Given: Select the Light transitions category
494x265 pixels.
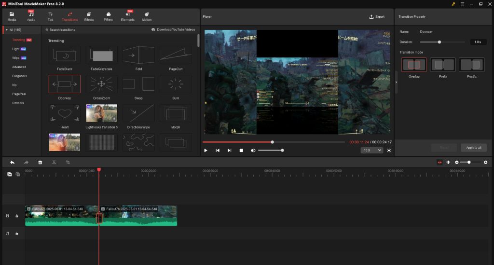Looking at the screenshot, I should [16, 49].
